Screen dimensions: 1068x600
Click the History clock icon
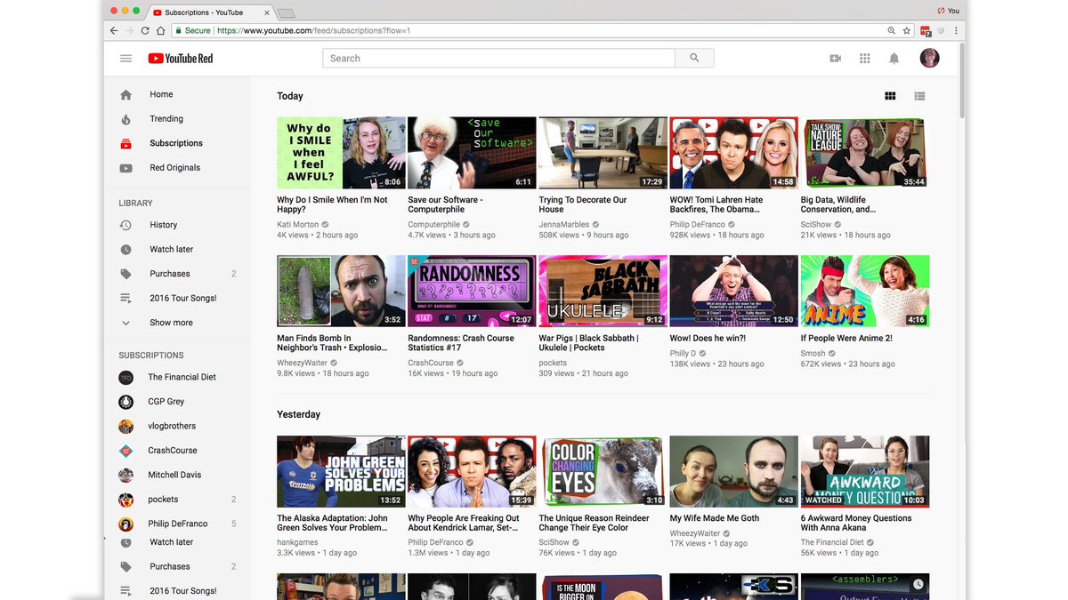(x=125, y=225)
